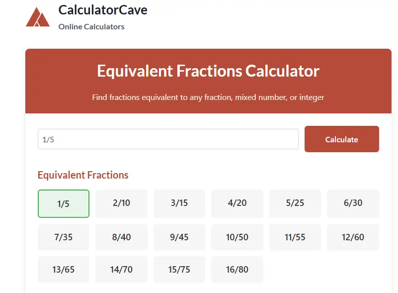398x293 pixels.
Task: Select the 12/60 fraction tile
Action: (x=353, y=237)
